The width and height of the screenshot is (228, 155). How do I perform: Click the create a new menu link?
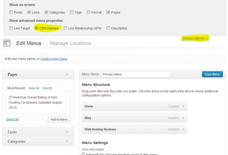tap(54, 59)
